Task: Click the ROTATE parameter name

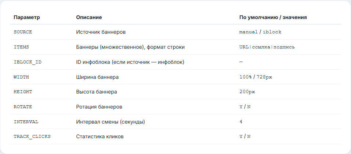Action: (23, 107)
